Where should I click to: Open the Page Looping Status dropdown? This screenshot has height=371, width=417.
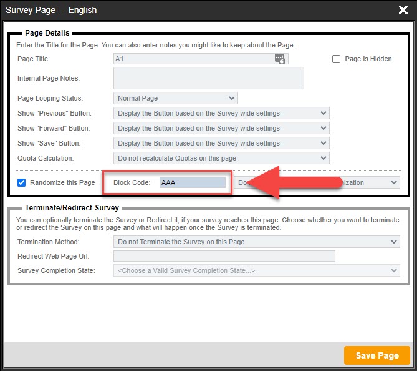click(x=176, y=98)
